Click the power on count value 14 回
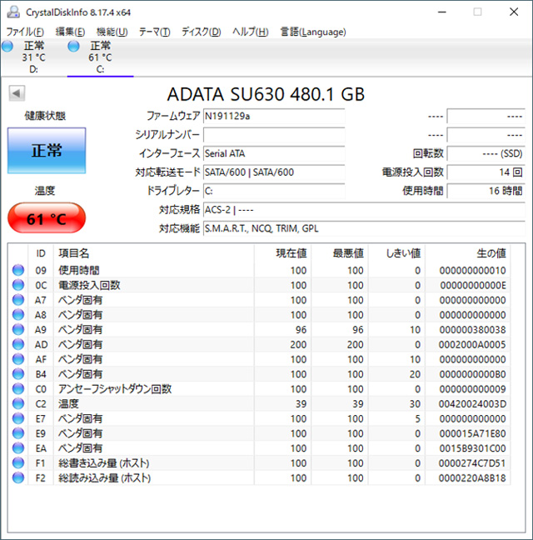 (486, 172)
